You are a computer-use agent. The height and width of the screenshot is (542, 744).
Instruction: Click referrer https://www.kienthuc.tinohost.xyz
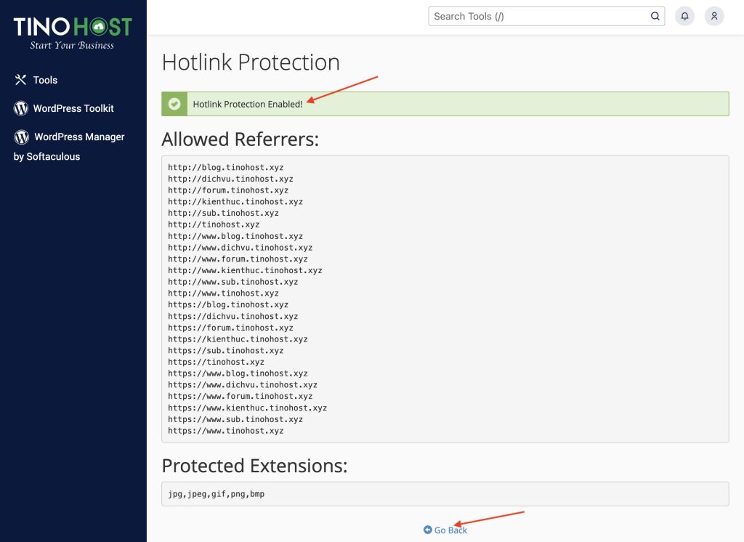pyautogui.click(x=248, y=408)
